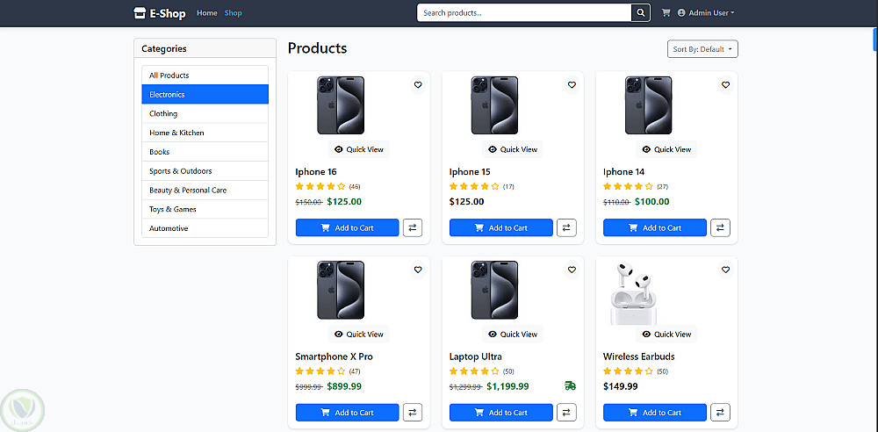Click compare icon for Smartphone X Pro

(413, 412)
